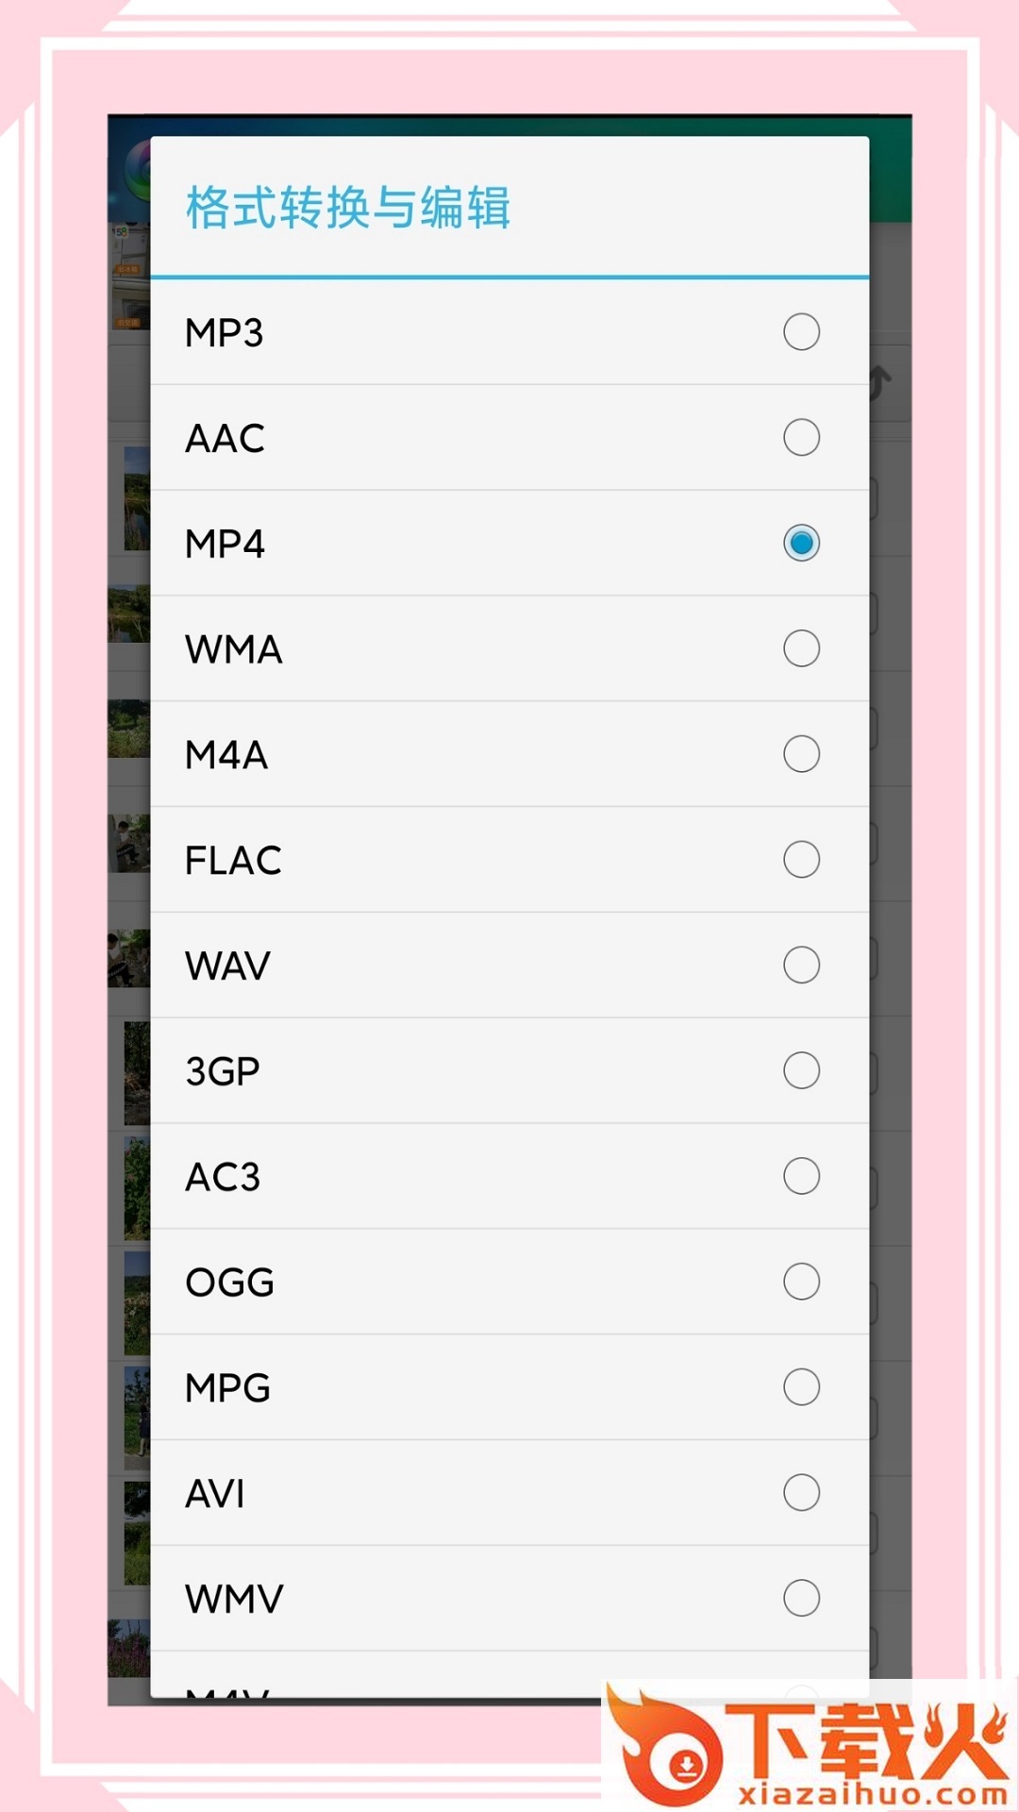Image resolution: width=1019 pixels, height=1812 pixels.
Task: Select the AVI radio button
Action: coord(801,1493)
